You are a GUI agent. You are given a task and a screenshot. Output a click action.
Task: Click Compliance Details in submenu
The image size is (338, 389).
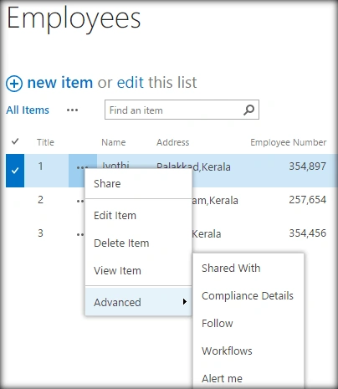pos(248,295)
